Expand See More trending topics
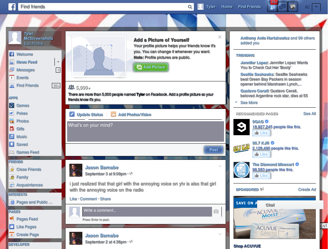The width and height of the screenshot is (332, 249). tap(249, 103)
